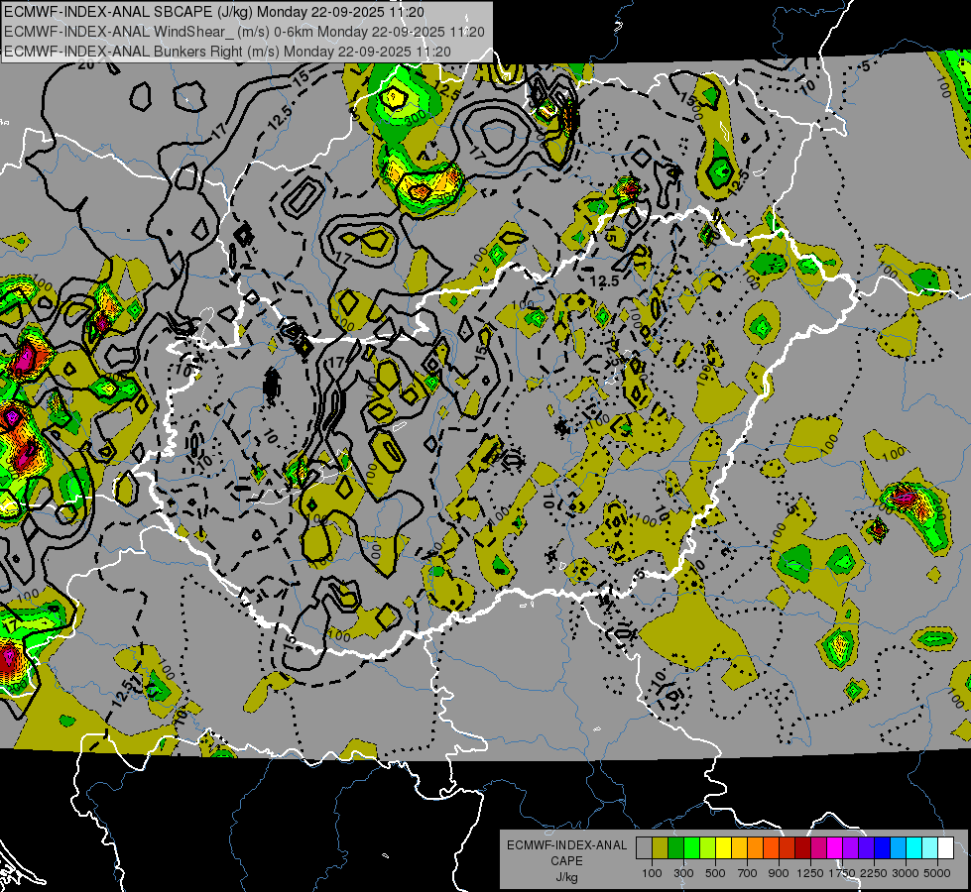Click the 5000 label in legend scale

937,873
